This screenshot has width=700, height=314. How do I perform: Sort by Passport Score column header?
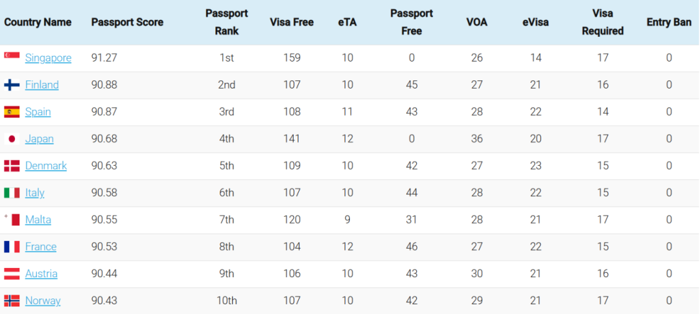point(127,22)
